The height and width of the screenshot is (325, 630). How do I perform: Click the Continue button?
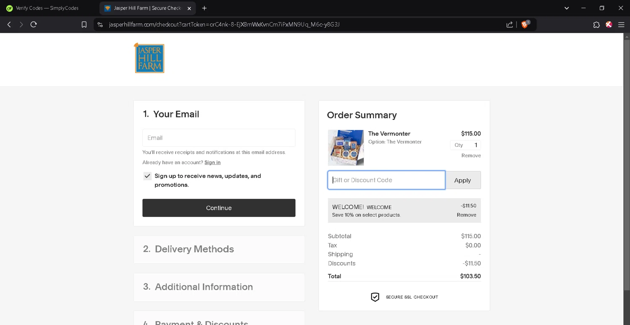pos(219,208)
